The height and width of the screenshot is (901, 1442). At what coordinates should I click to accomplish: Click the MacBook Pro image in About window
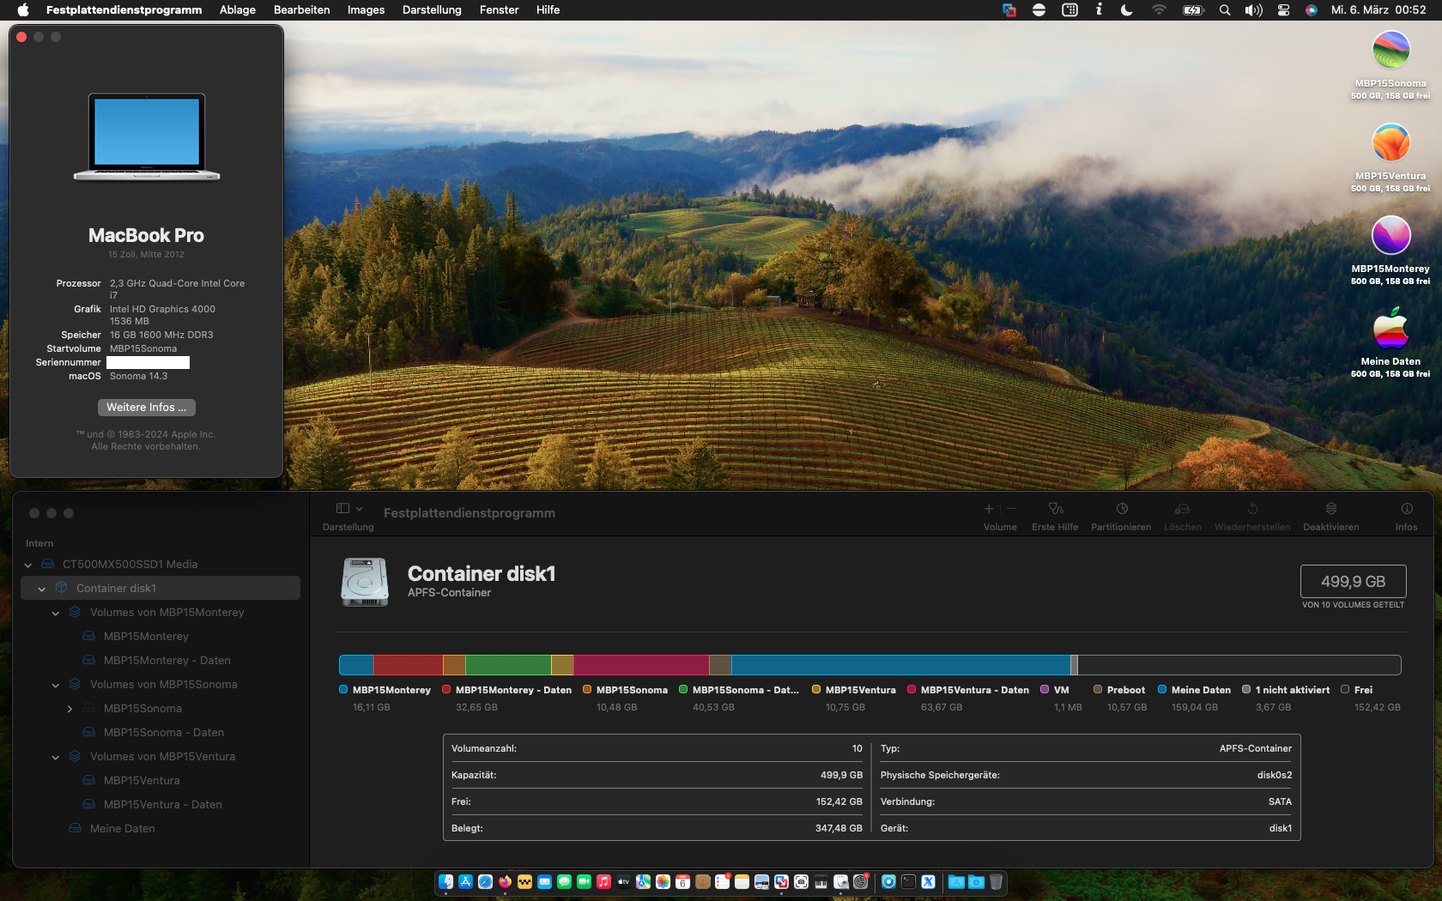pyautogui.click(x=147, y=137)
